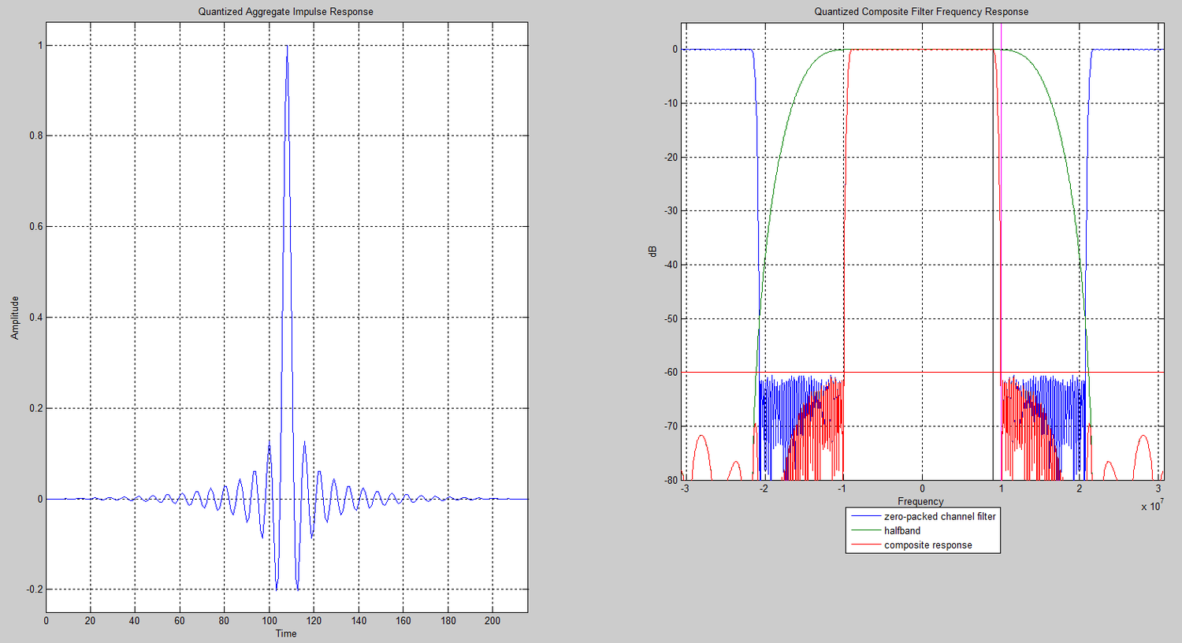Click the Amplitude axis top tick label '1'
The width and height of the screenshot is (1182, 643).
point(40,46)
